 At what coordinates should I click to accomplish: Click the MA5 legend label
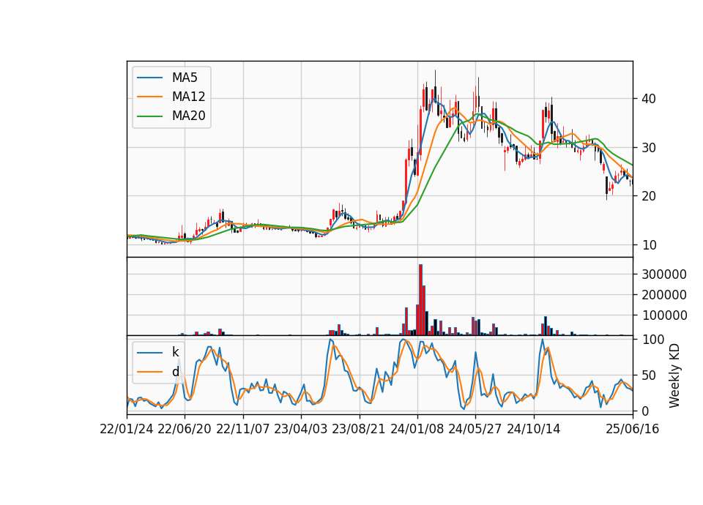click(x=185, y=78)
